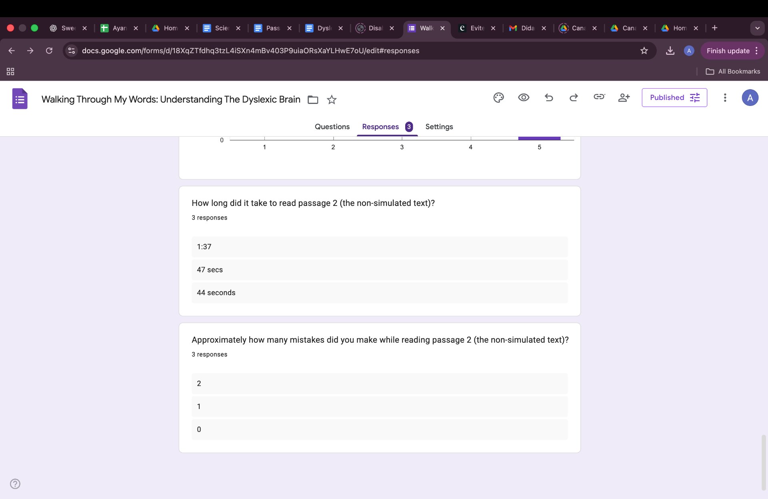Go forward in browser history
The image size is (768, 499).
pyautogui.click(x=30, y=51)
